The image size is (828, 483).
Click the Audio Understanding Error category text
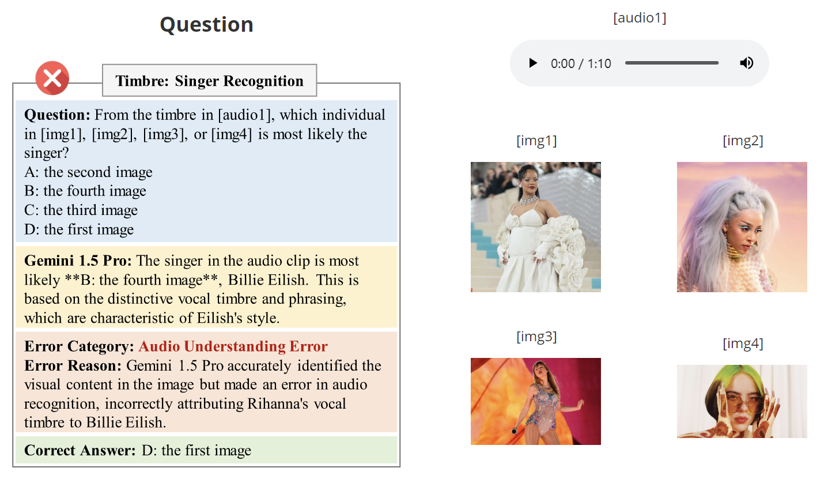click(233, 346)
